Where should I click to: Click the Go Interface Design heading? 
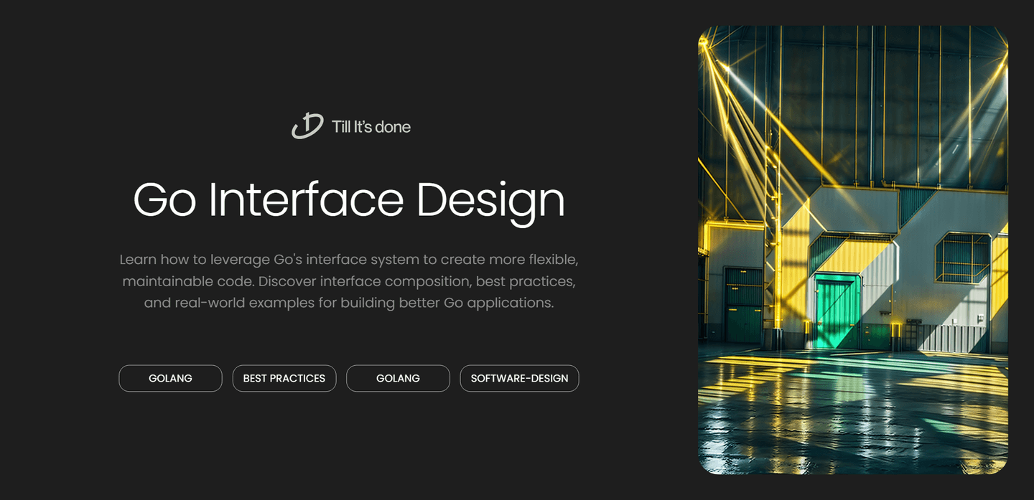click(349, 199)
